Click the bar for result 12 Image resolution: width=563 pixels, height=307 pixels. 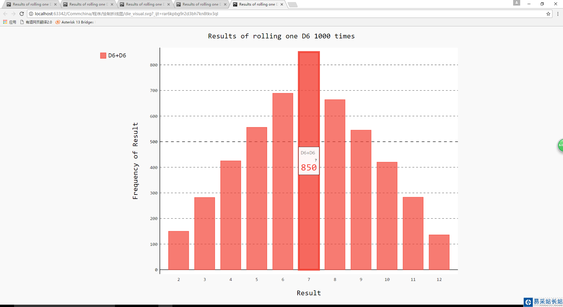439,252
